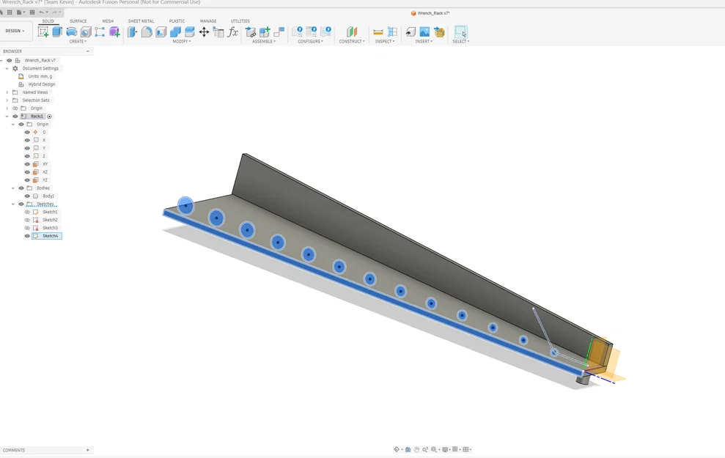Select the Fillet tool icon
The image size is (725, 458).
(147, 32)
